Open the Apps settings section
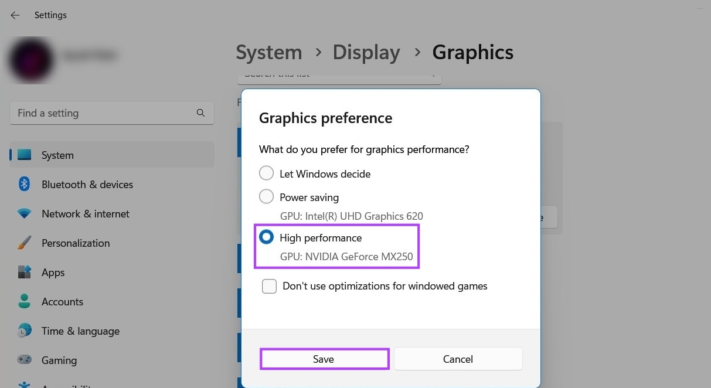 tap(24, 272)
